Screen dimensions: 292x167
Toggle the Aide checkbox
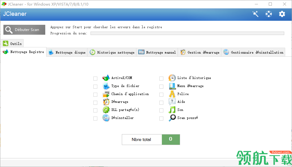(161, 103)
